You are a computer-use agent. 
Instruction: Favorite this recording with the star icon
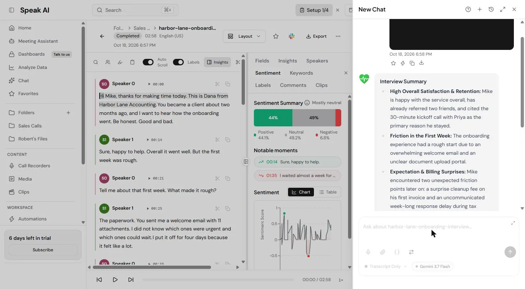point(276,36)
